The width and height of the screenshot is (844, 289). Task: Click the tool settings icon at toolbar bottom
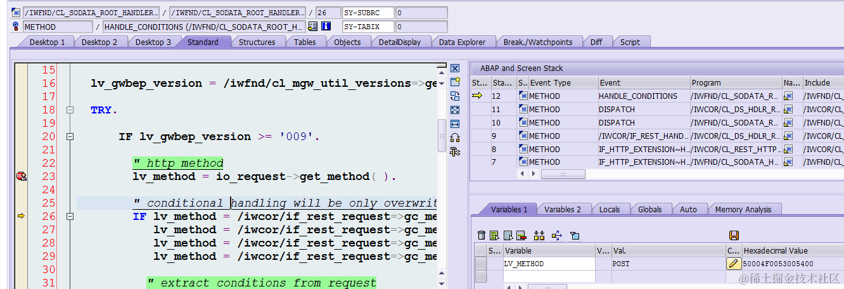pos(454,151)
